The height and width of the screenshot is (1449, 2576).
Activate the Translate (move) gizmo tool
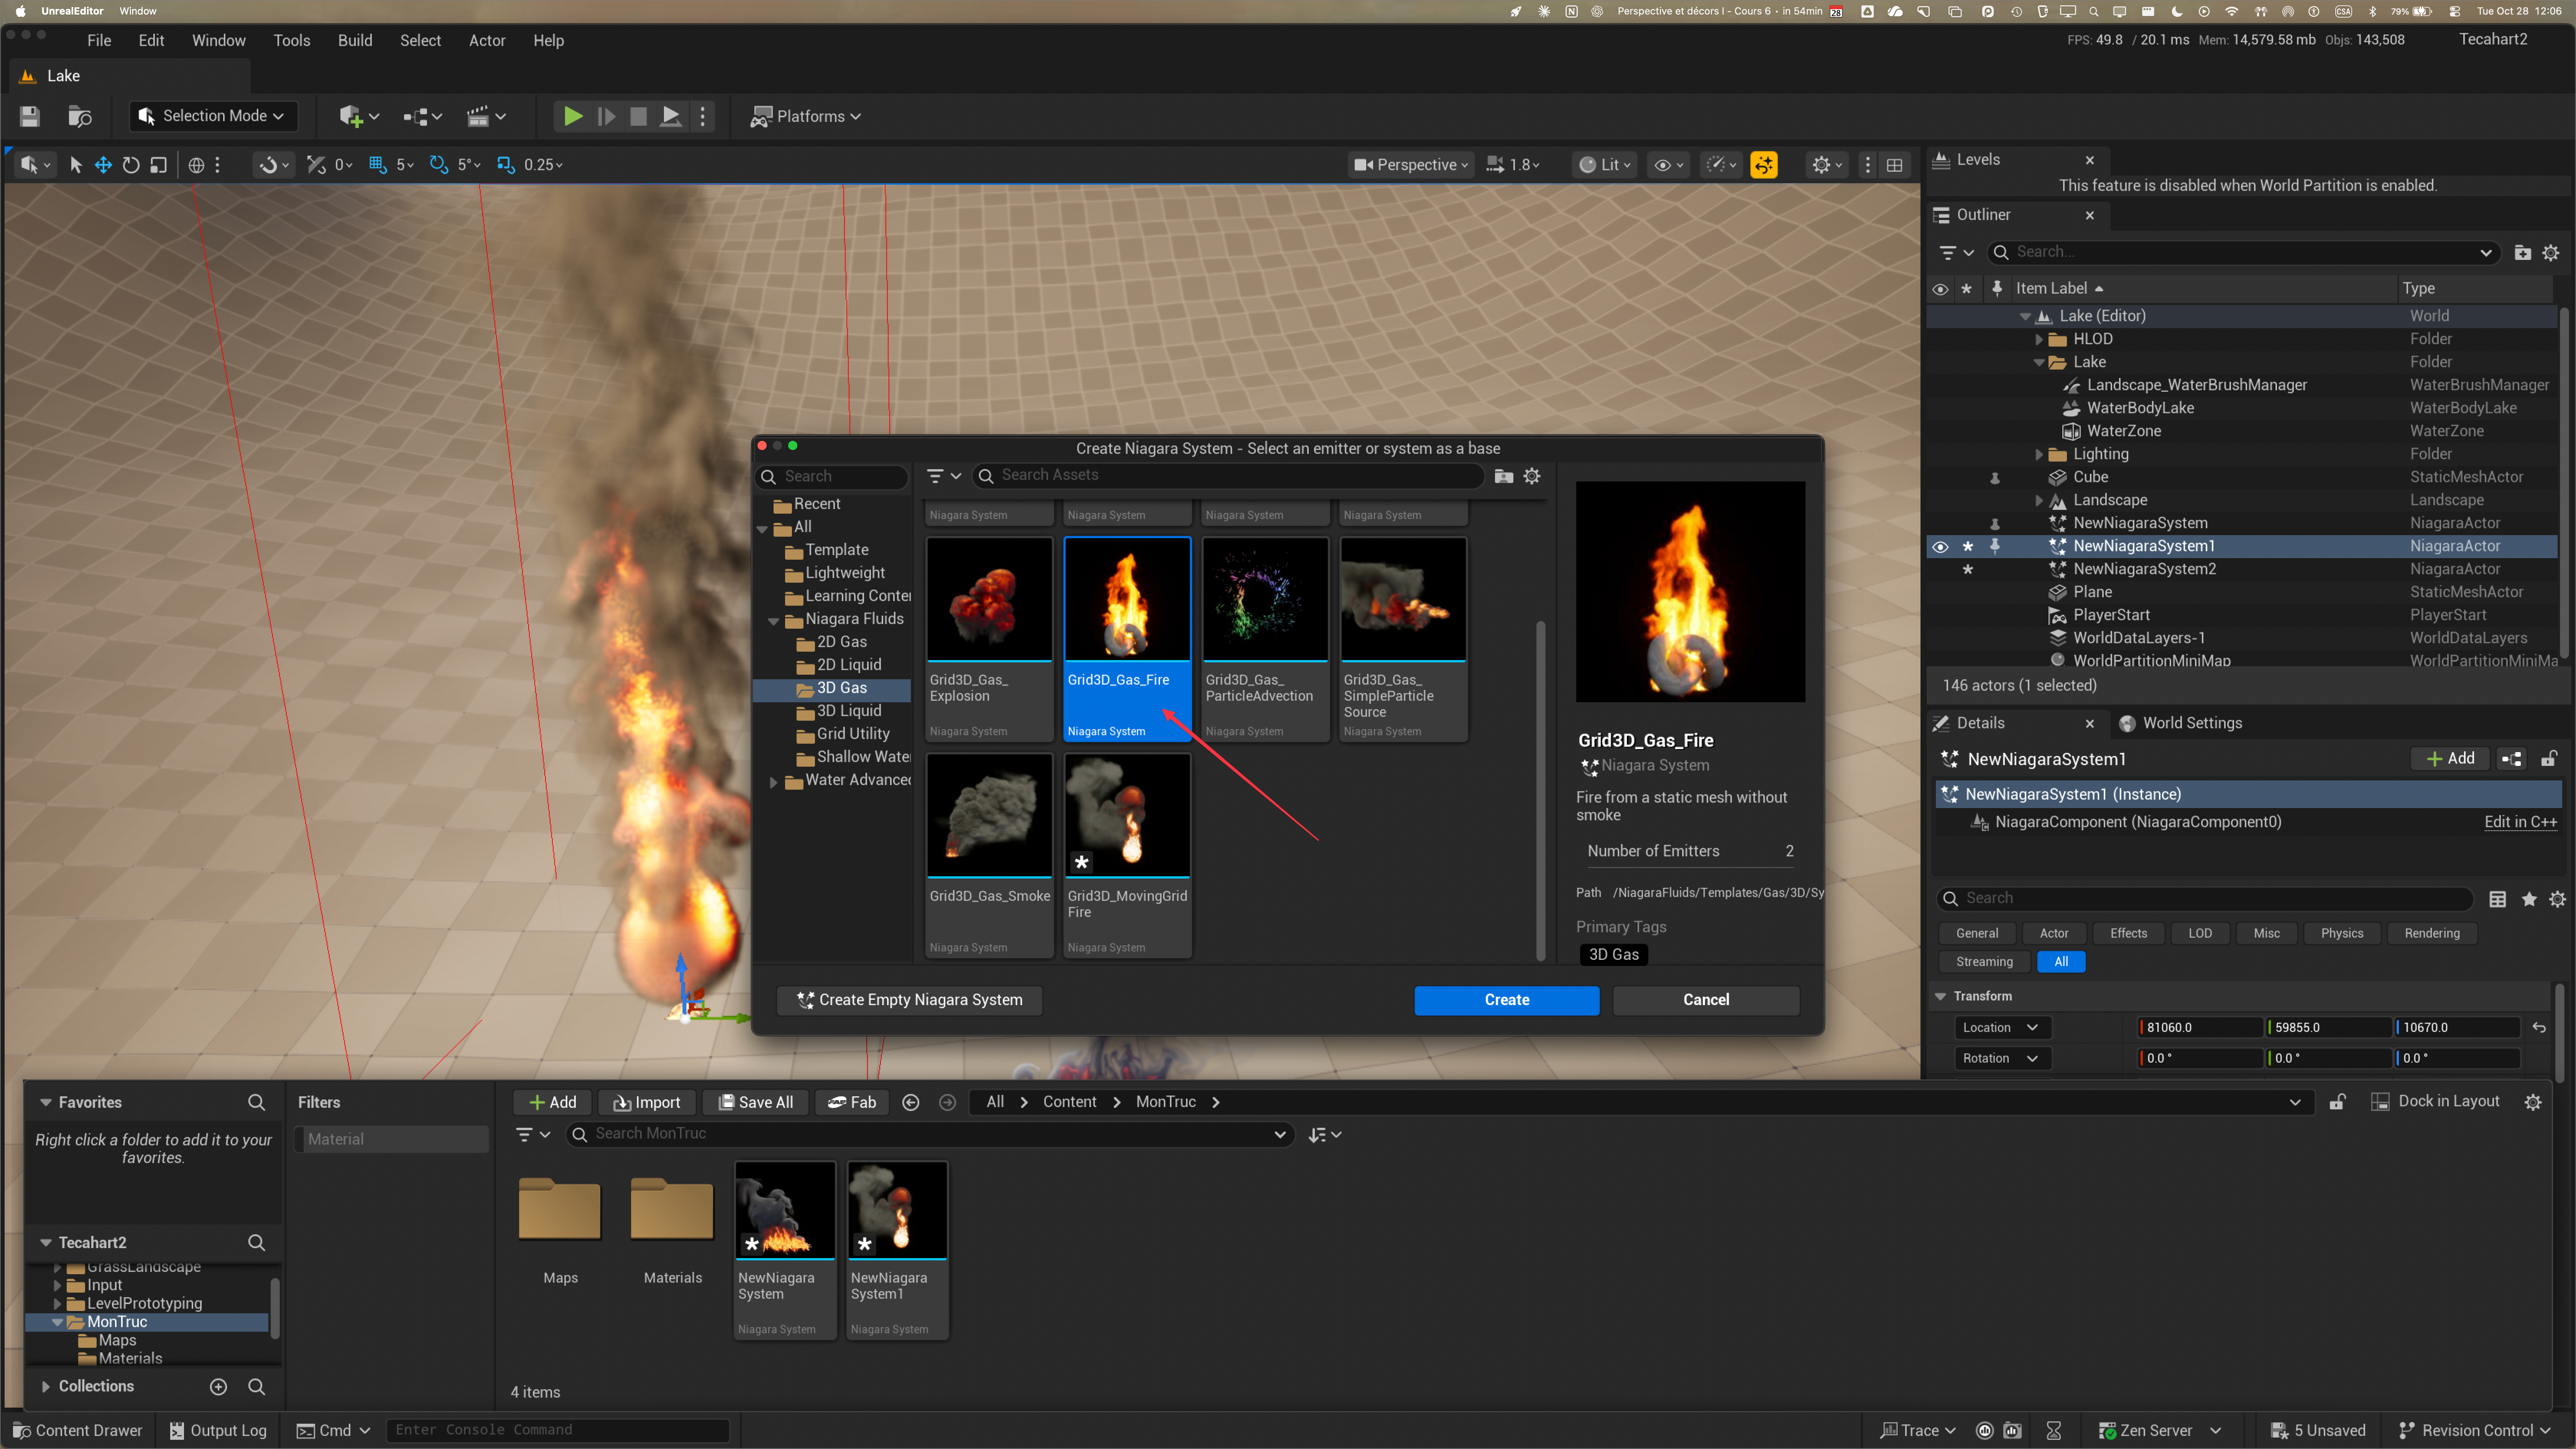point(103,165)
